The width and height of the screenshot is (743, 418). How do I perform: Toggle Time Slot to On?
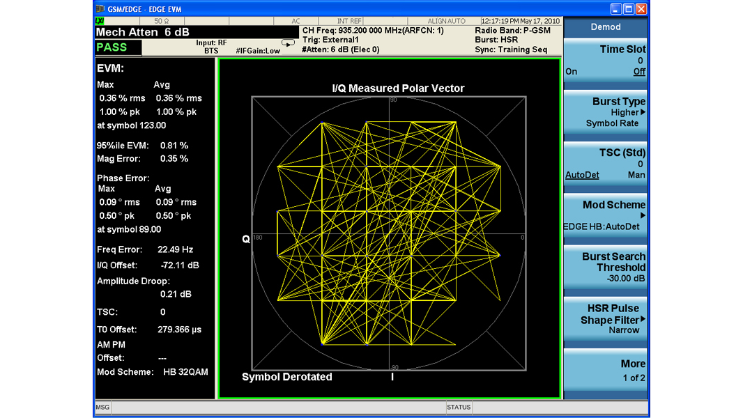tap(571, 72)
